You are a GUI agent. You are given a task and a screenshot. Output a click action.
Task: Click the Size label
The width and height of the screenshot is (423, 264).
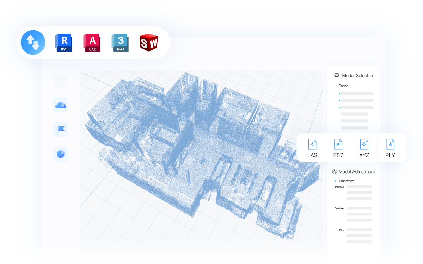[x=342, y=230]
